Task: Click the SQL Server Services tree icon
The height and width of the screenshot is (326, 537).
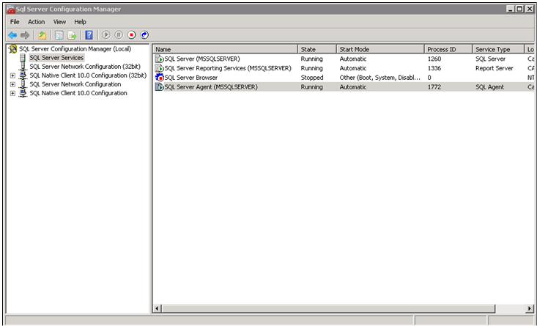Action: pyautogui.click(x=23, y=58)
